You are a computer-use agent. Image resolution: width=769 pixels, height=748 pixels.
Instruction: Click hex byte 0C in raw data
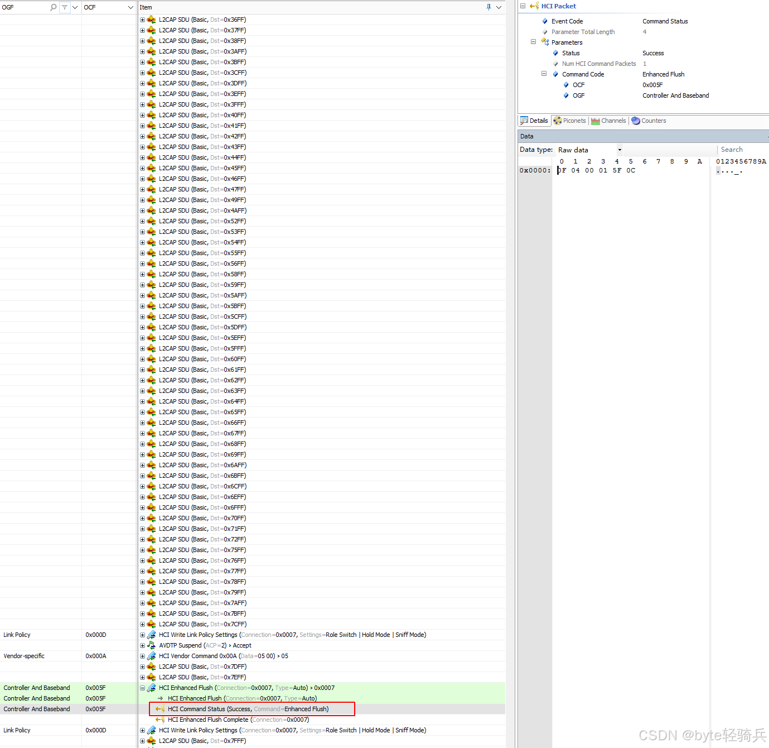631,170
